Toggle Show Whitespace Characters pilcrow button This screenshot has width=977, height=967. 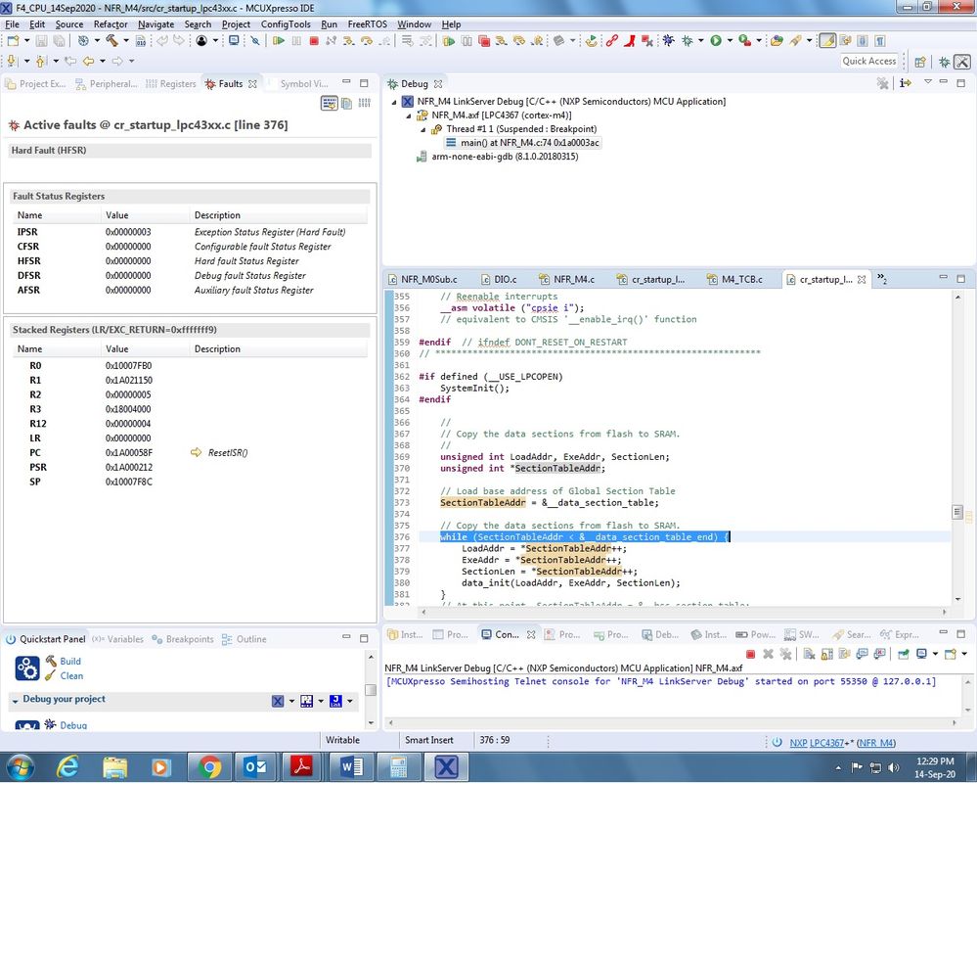pos(880,41)
